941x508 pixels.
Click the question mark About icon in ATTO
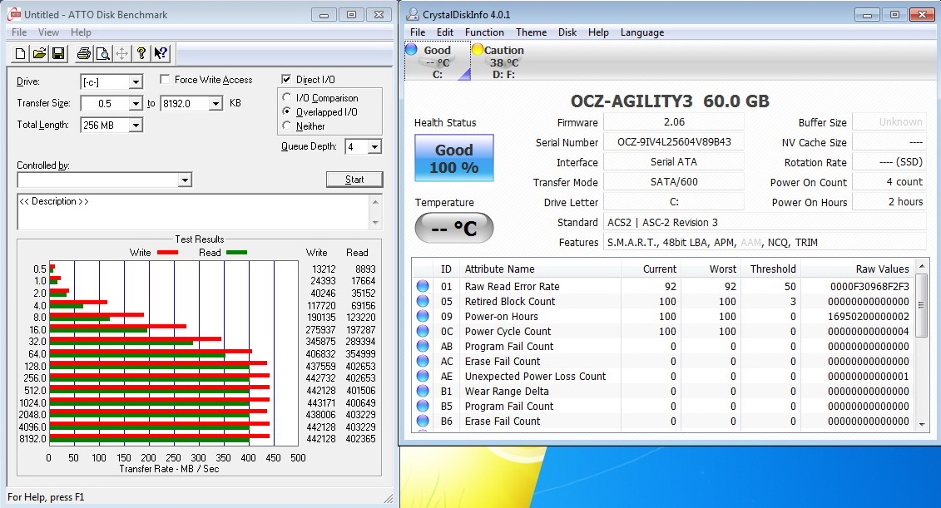pyautogui.click(x=141, y=54)
